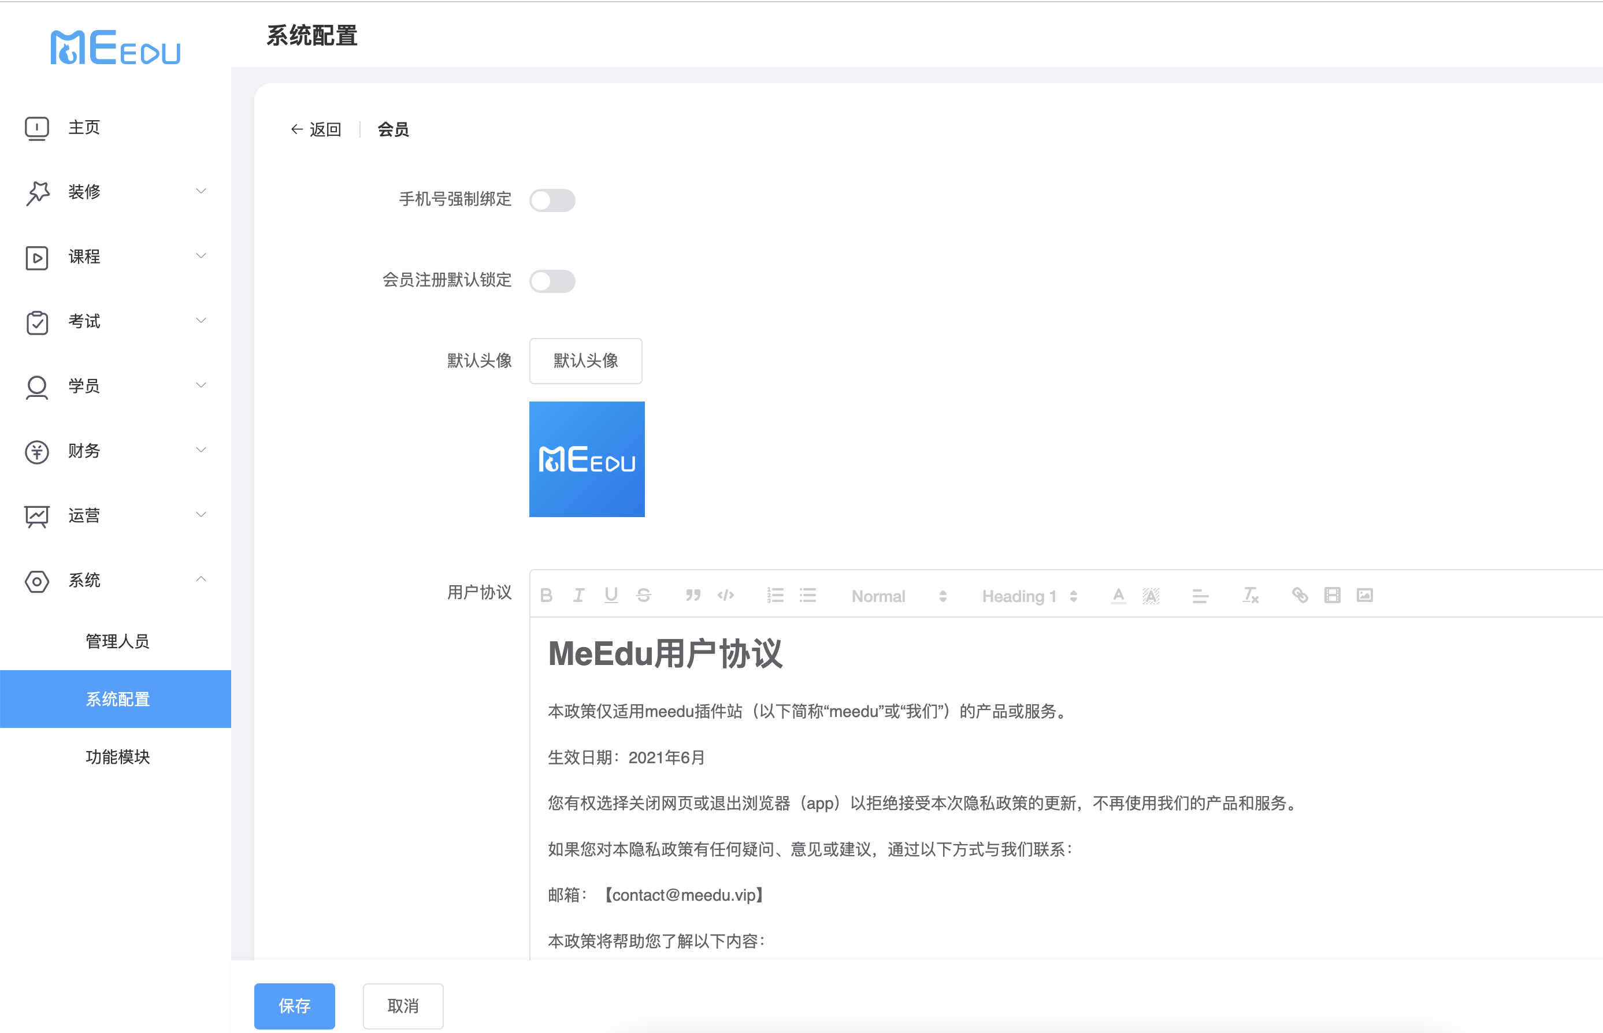
Task: Enable 手机号强制绑定
Action: point(552,200)
